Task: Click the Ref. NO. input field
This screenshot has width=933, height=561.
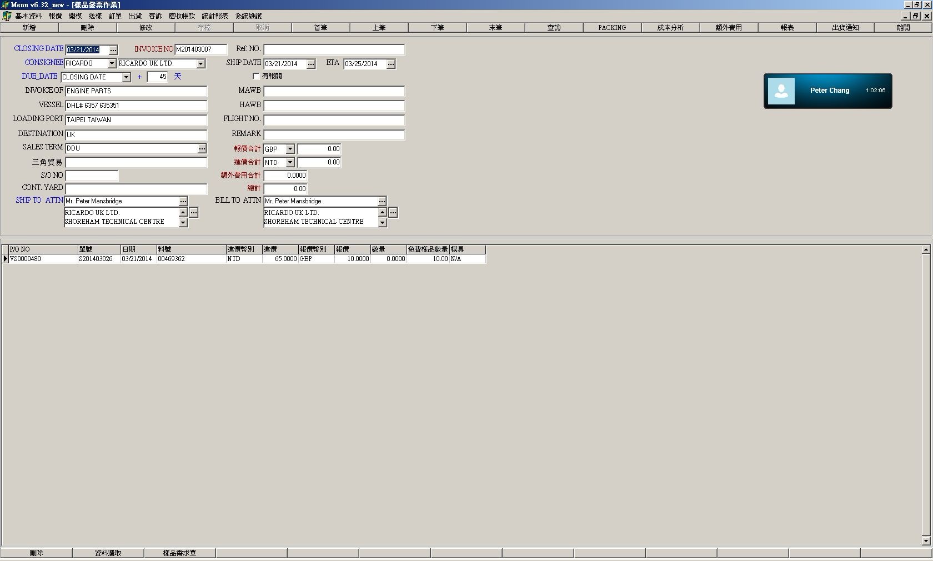Action: [334, 49]
